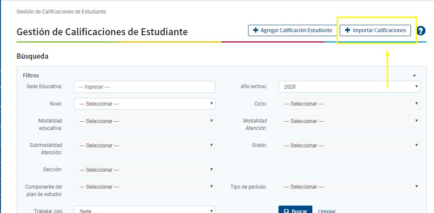Expand the Modalidad Atención dropdown

(349, 121)
